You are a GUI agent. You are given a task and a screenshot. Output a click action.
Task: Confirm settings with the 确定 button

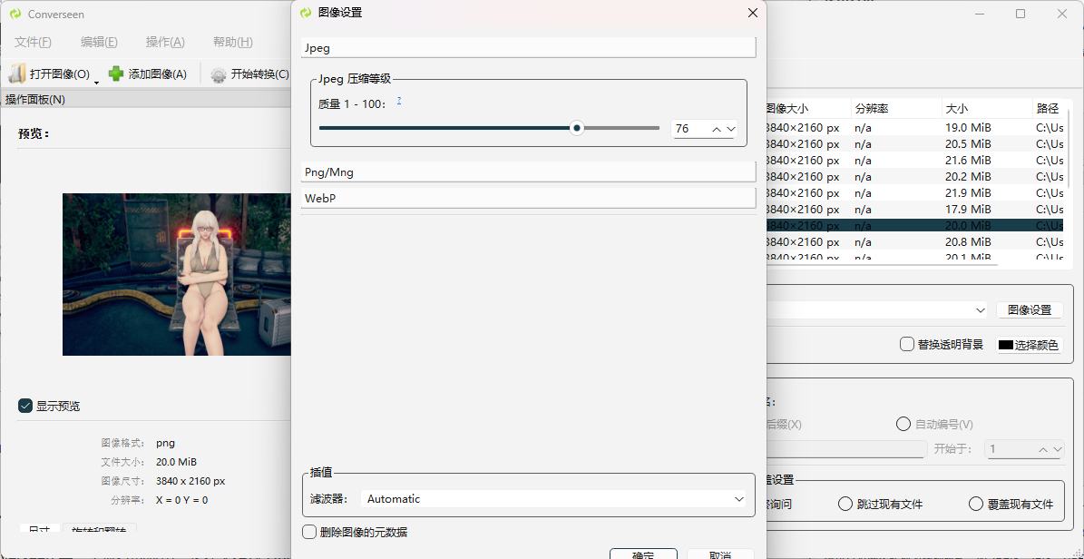tap(643, 554)
